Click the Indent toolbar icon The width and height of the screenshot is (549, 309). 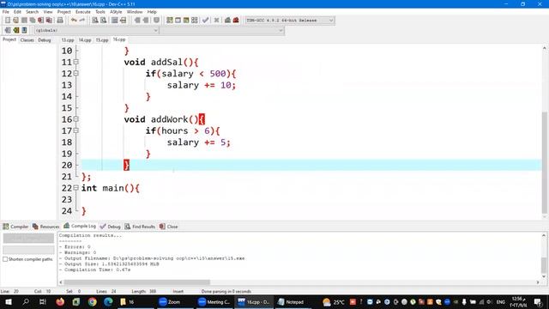tap(146, 21)
